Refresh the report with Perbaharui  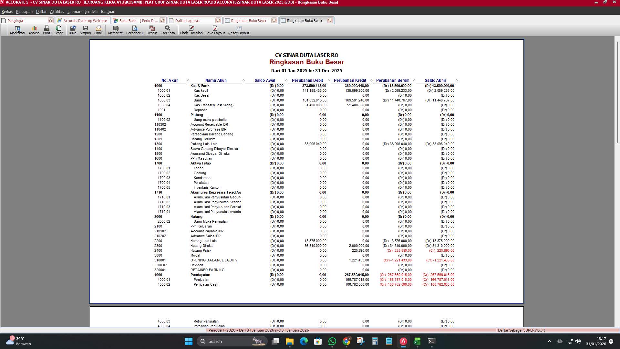point(135,30)
